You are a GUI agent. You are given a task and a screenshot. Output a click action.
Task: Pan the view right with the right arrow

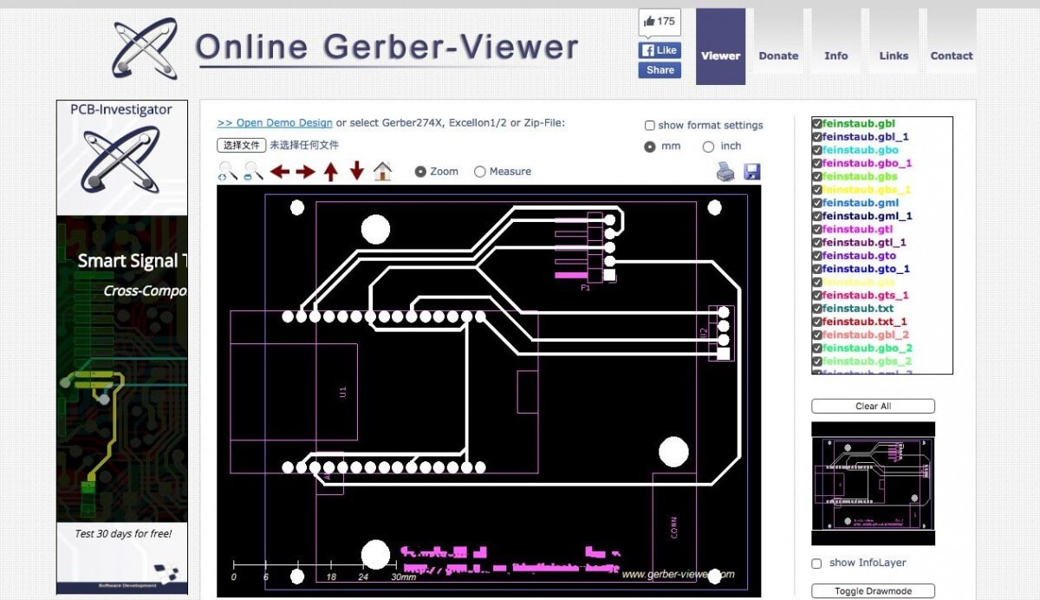(x=305, y=172)
